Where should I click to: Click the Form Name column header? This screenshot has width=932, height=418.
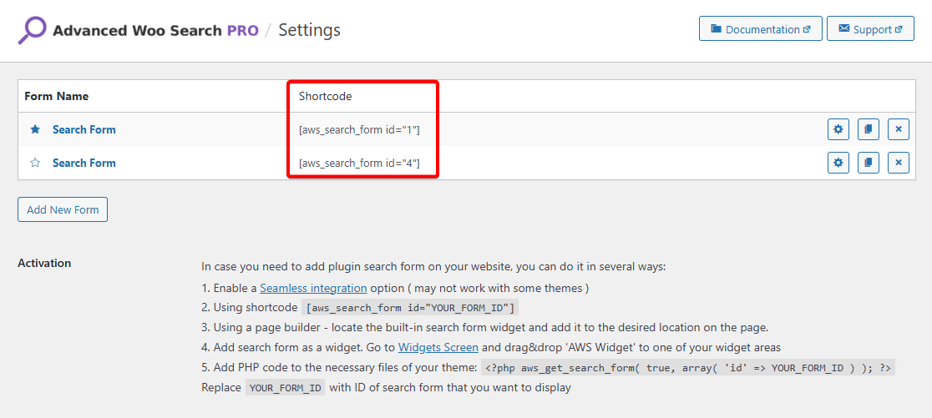tap(56, 96)
